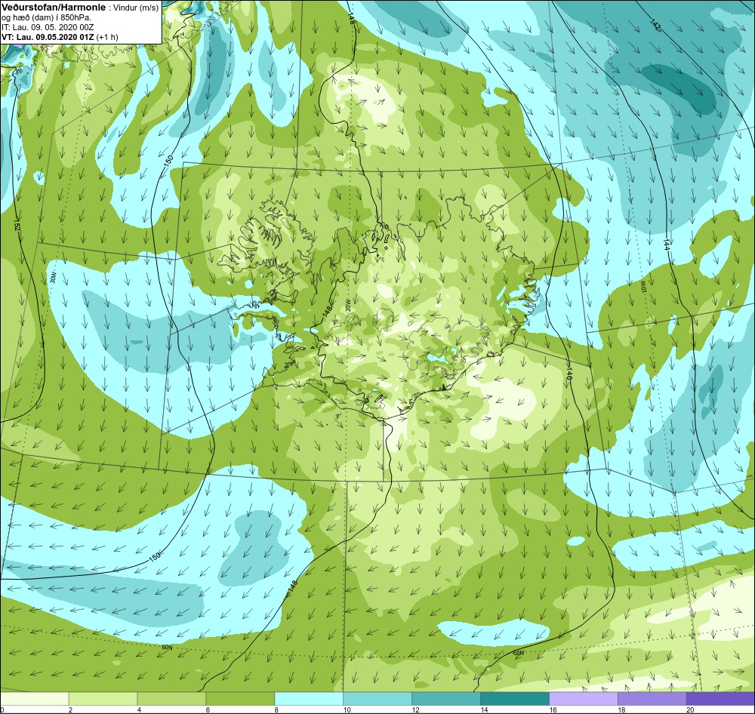This screenshot has height=714, width=755.
Task: Click the 30W longitude label
Action: coord(53,277)
